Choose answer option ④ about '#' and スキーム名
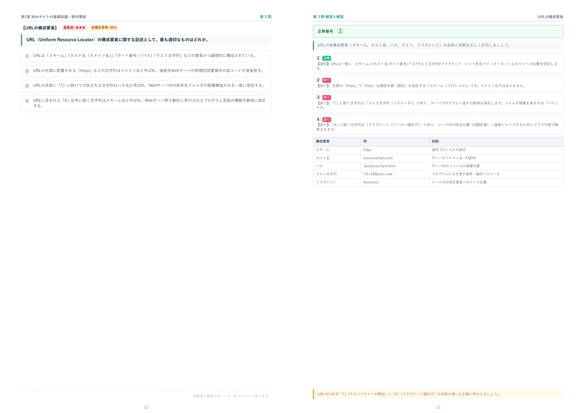The image size is (584, 413). [146, 103]
